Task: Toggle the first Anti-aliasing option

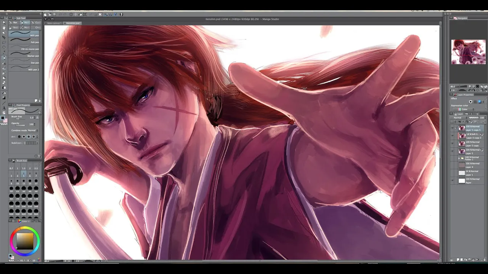Action: coord(19,137)
